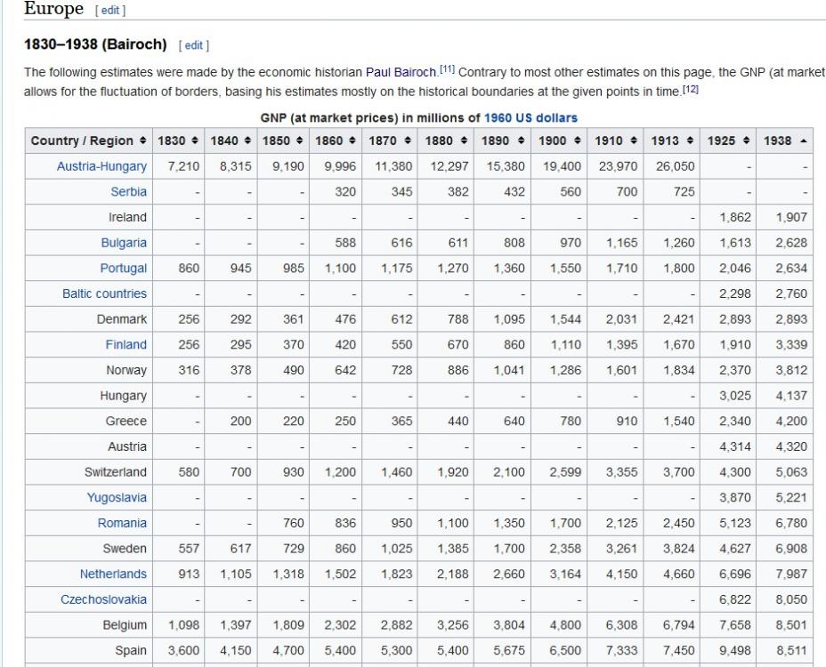The image size is (826, 667).
Task: Sort by Country / Region column
Action: (88, 141)
